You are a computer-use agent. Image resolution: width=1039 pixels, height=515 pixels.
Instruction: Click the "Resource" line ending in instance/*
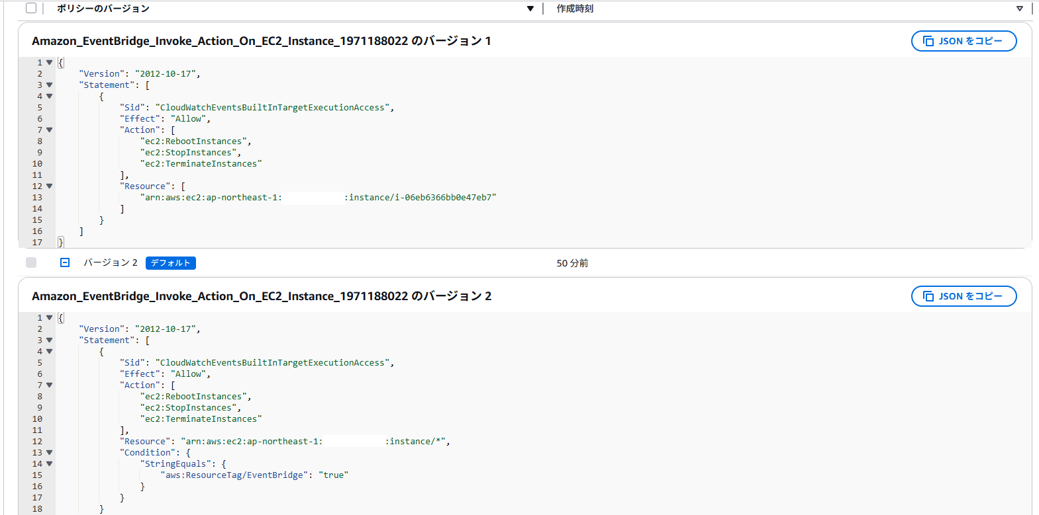[285, 442]
